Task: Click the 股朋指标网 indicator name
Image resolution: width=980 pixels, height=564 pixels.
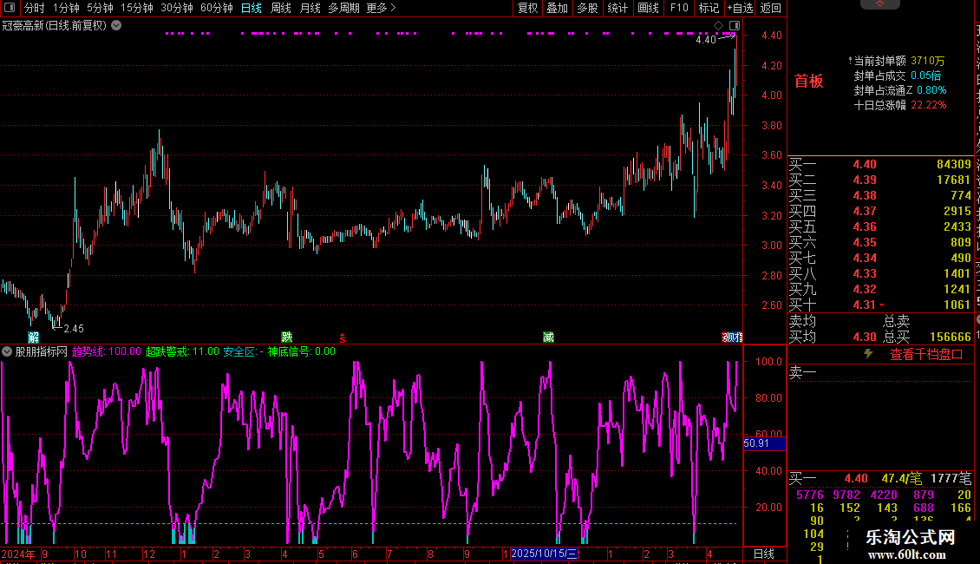Action: click(42, 351)
